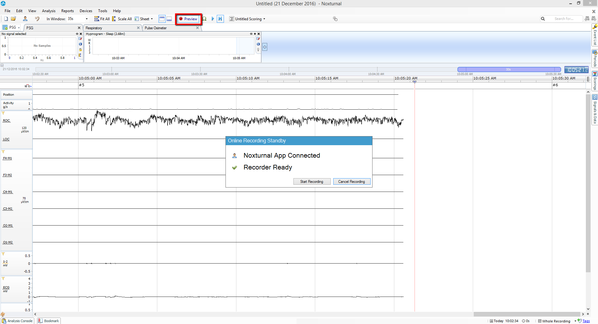Open the Analysis Console tab

(x=17, y=321)
